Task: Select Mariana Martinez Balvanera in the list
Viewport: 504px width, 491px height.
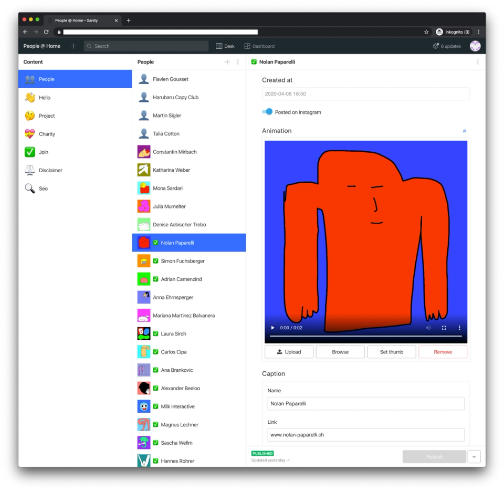Action: point(189,316)
